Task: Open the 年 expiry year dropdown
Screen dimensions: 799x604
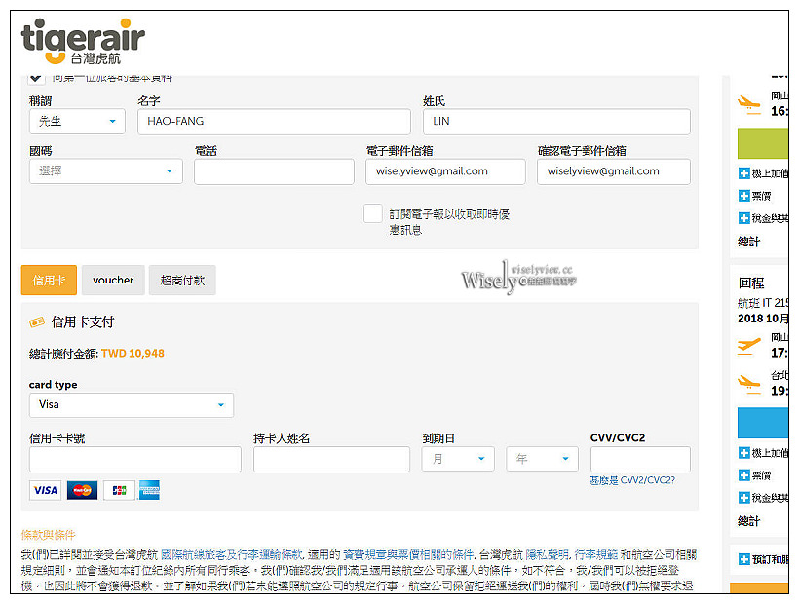Action: tap(542, 459)
